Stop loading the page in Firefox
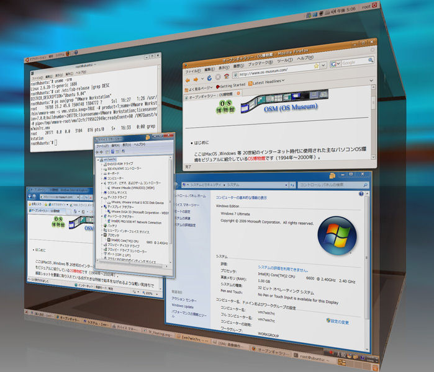The width and height of the screenshot is (434, 372). pos(218,77)
